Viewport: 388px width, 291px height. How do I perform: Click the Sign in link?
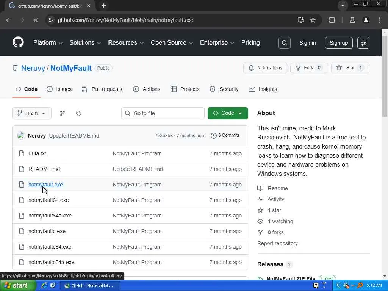[308, 43]
